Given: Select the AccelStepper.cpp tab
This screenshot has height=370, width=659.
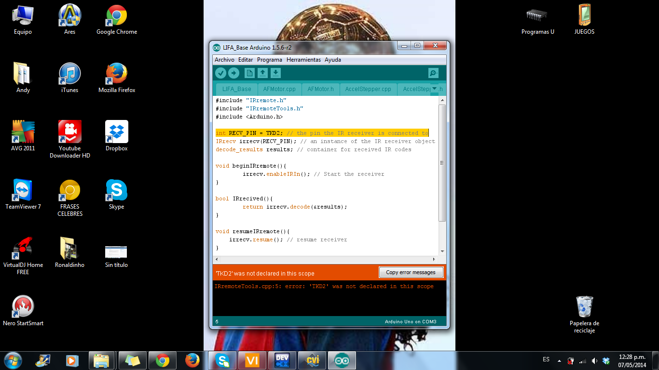Looking at the screenshot, I should [368, 89].
